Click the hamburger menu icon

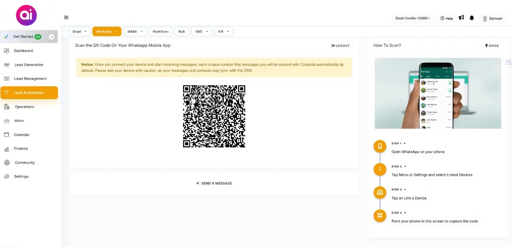[x=66, y=17]
